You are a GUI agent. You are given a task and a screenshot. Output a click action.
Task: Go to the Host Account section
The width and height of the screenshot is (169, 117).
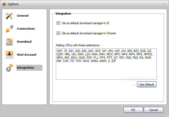point(27,55)
